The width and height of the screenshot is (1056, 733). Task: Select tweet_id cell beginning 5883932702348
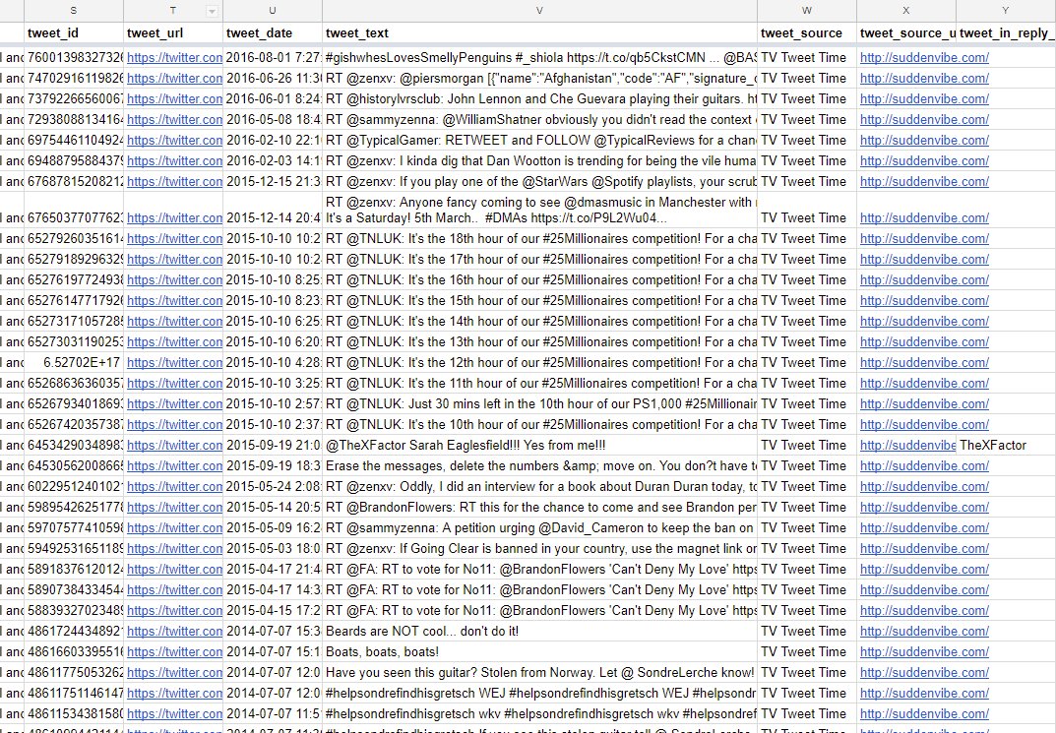coord(74,610)
